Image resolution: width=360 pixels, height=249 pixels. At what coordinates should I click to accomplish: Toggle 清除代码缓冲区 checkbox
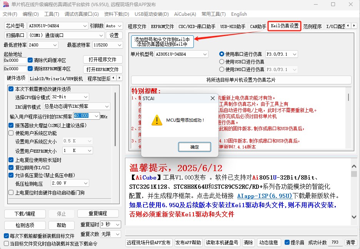[x=30, y=60]
